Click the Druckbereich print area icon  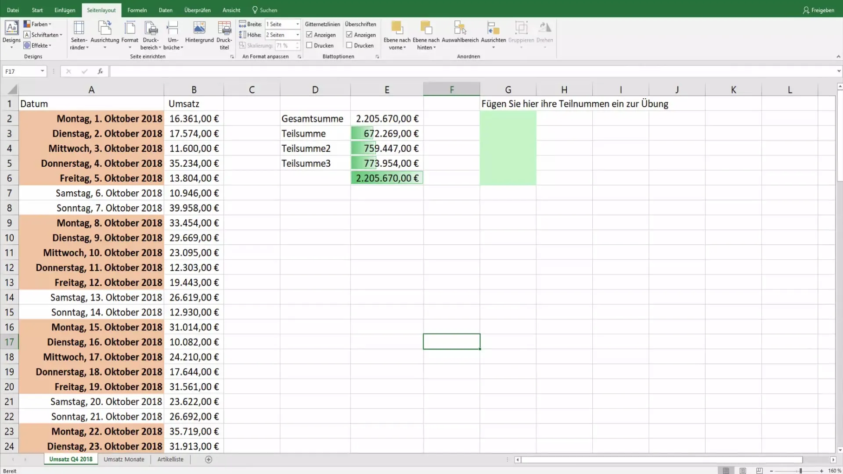click(151, 28)
